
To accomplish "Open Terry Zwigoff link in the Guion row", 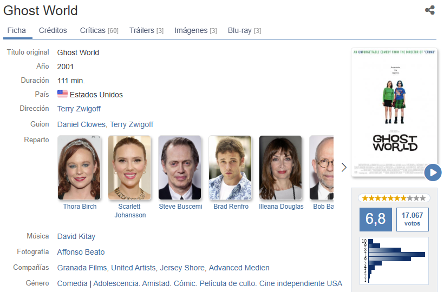I will click(x=132, y=124).
